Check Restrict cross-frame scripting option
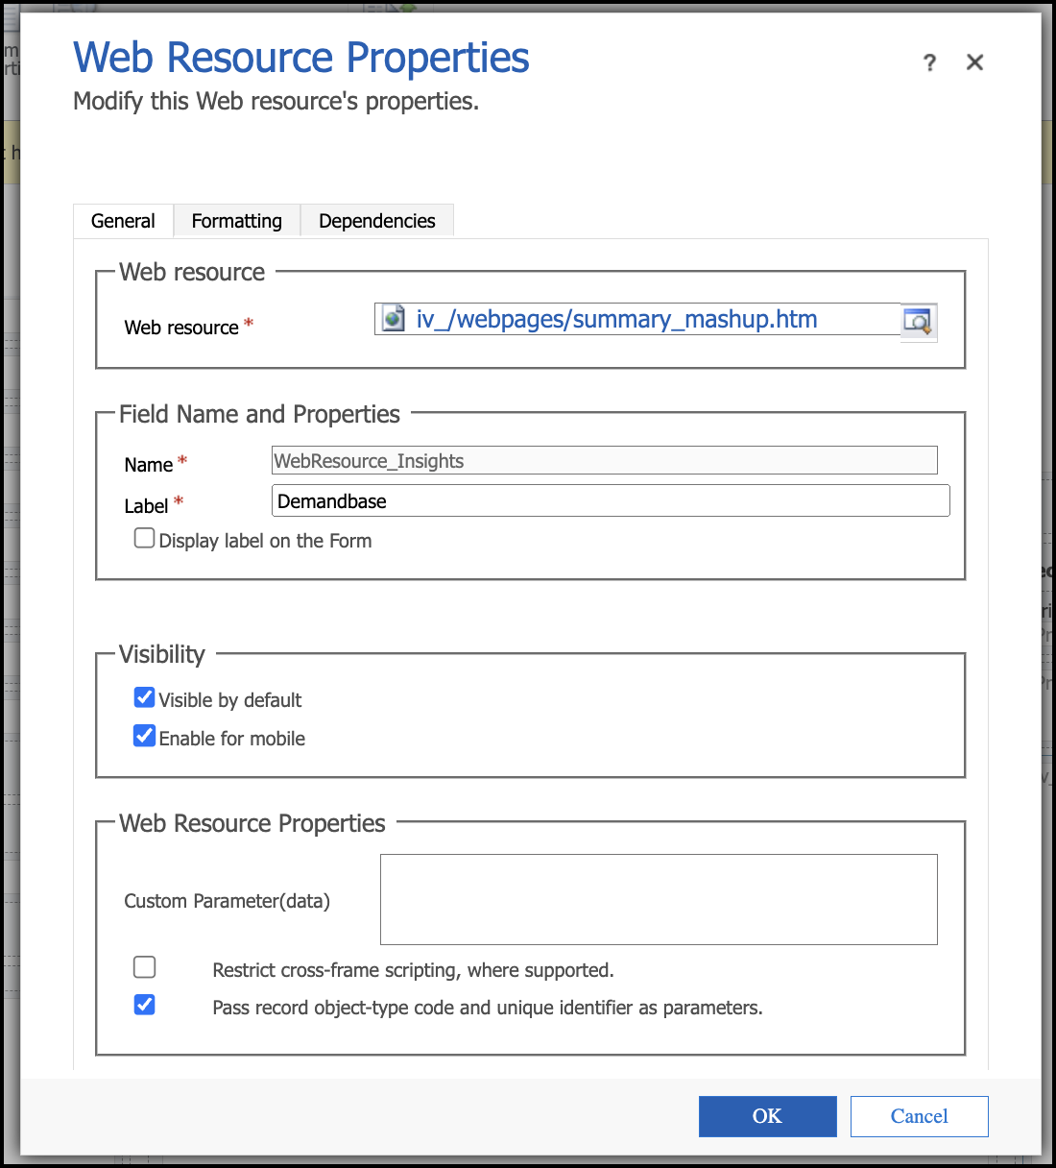This screenshot has width=1056, height=1168. (145, 967)
